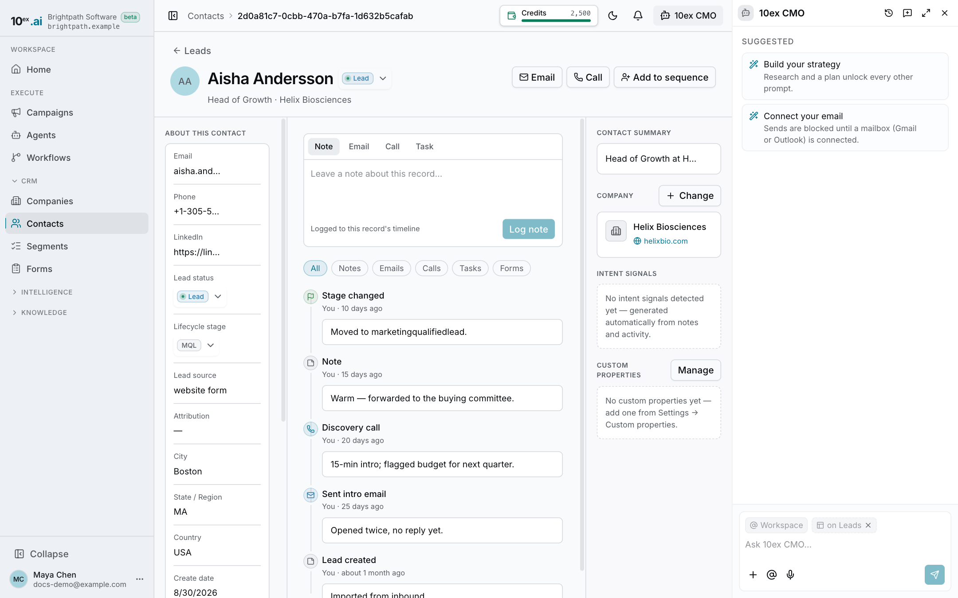This screenshot has height=598, width=958.
Task: Click Manage custom properties button
Action: click(x=695, y=370)
